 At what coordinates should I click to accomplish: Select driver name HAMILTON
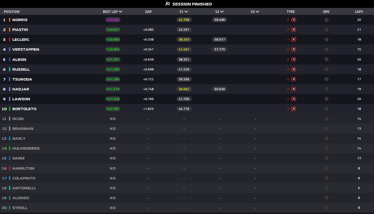tap(23, 168)
